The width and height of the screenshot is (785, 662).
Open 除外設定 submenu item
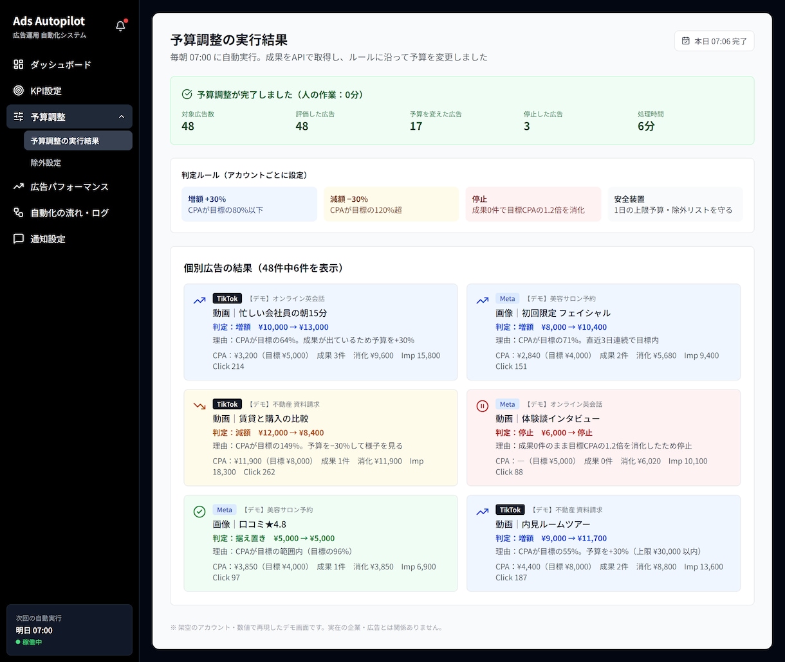(78, 163)
